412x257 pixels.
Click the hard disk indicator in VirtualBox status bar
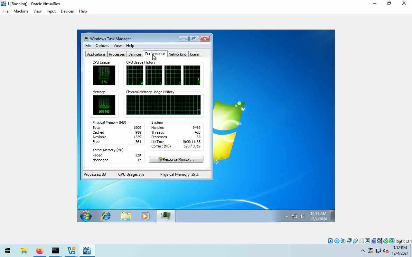(x=330, y=241)
